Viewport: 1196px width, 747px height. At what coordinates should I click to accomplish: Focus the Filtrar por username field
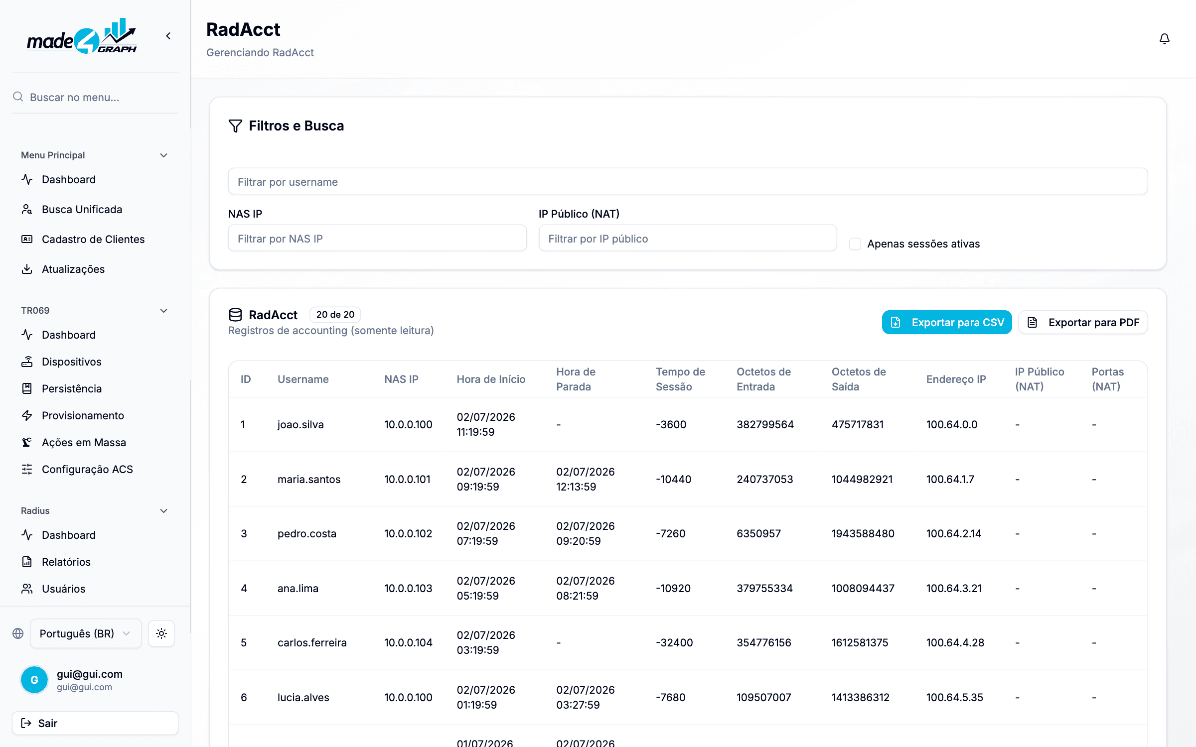pos(688,182)
